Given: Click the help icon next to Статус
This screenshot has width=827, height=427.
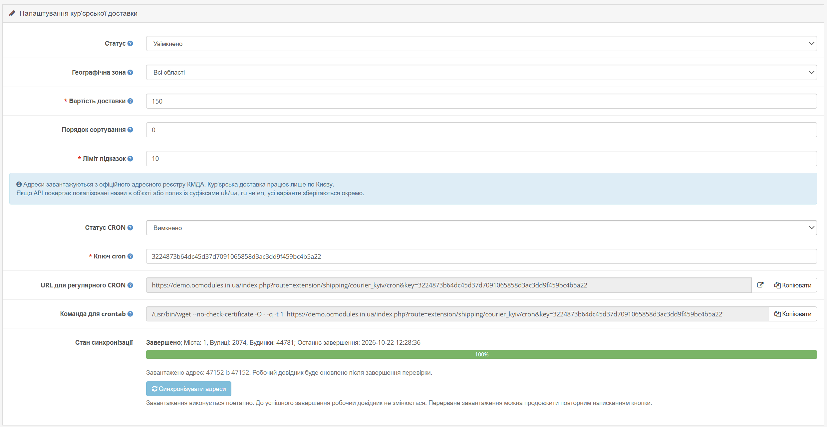Looking at the screenshot, I should point(130,43).
